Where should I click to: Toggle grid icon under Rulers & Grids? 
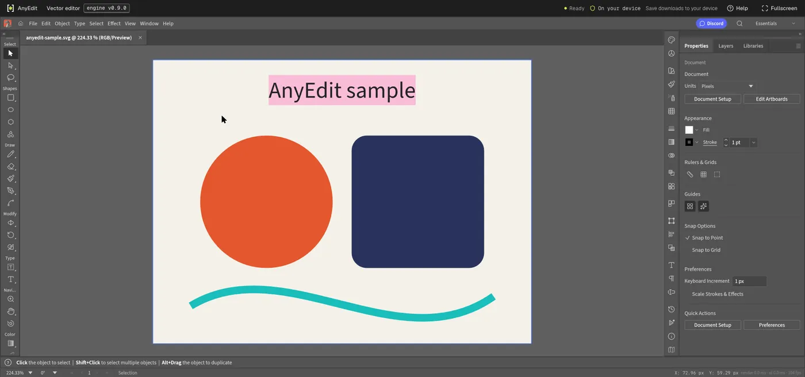click(703, 175)
